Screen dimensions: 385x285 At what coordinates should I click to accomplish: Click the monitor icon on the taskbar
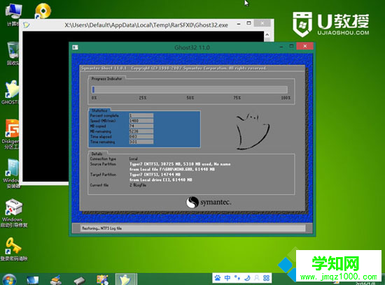click(33, 280)
